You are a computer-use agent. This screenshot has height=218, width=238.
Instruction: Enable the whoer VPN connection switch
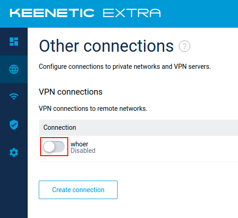54,146
